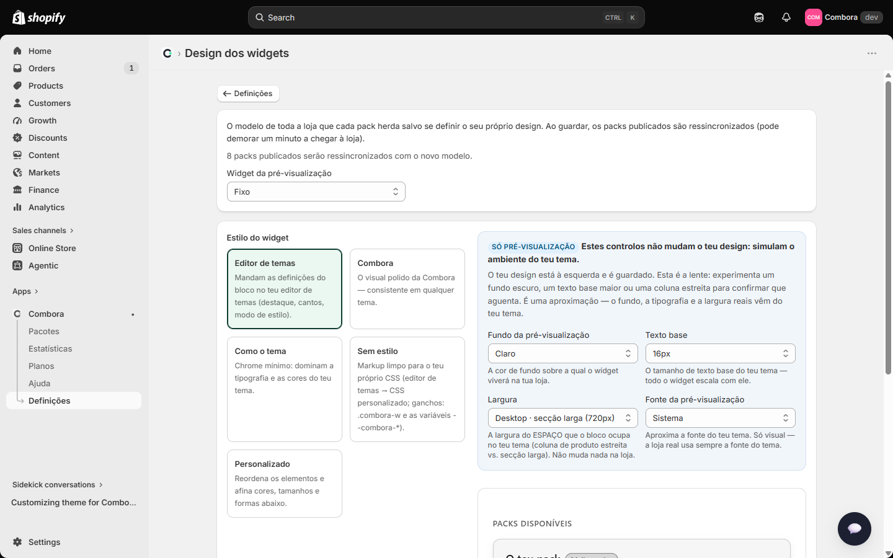Open the three-dot page actions menu
The height and width of the screenshot is (558, 893).
coord(872,53)
